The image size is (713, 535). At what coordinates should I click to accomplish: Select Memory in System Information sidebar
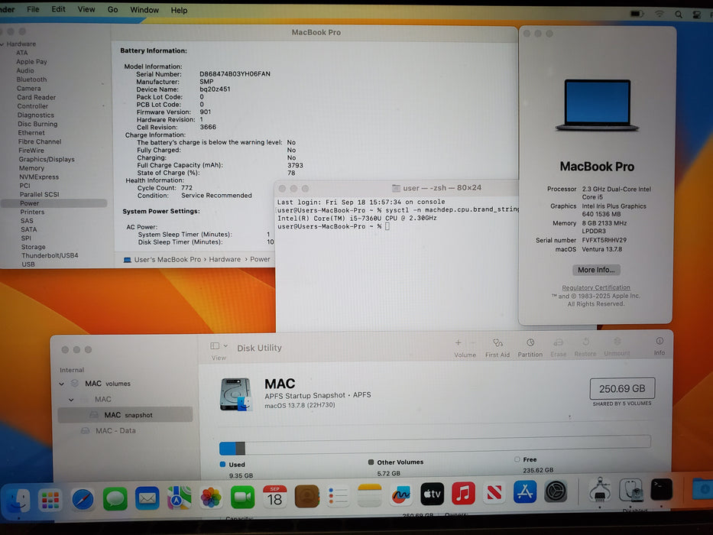coord(31,168)
